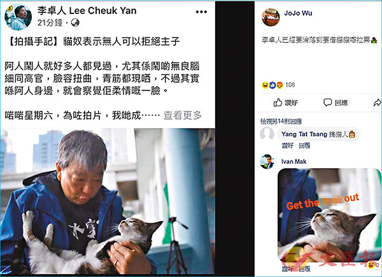Click the speech bubble comment icon

click(327, 103)
